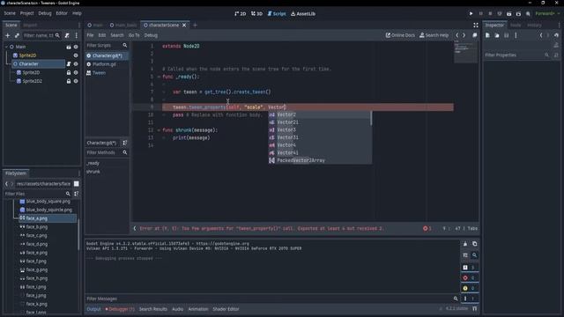Open renderer dropdown Forward+
Screen dimensions: 564x317
pyautogui.click(x=547, y=14)
